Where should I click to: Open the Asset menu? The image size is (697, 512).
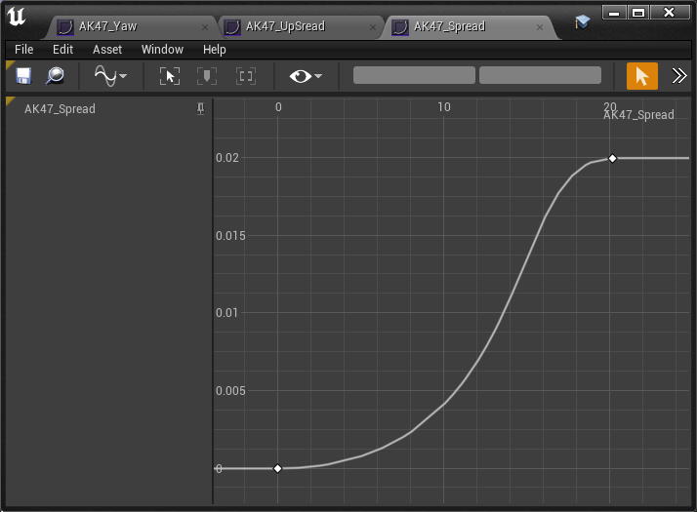[x=107, y=50]
